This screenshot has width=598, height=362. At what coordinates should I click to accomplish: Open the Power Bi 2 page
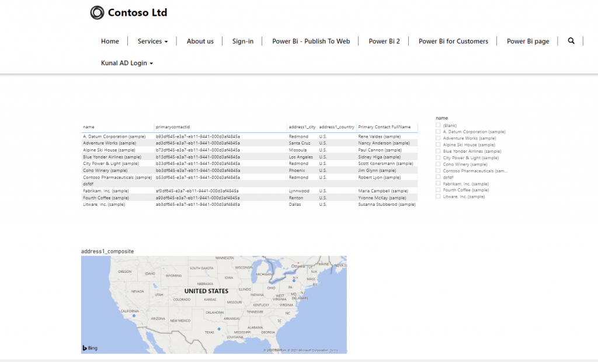point(384,41)
